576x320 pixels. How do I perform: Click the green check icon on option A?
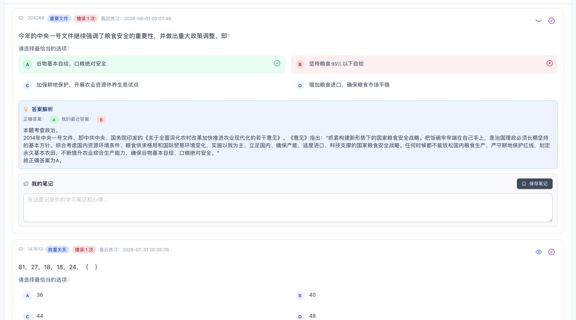pyautogui.click(x=277, y=63)
